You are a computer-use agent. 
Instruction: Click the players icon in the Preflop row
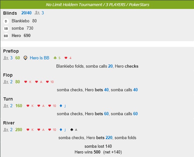pyautogui.click(x=6, y=58)
